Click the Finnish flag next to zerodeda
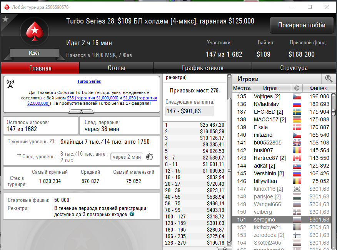Screen dimensions: 337x250 pos(297,235)
